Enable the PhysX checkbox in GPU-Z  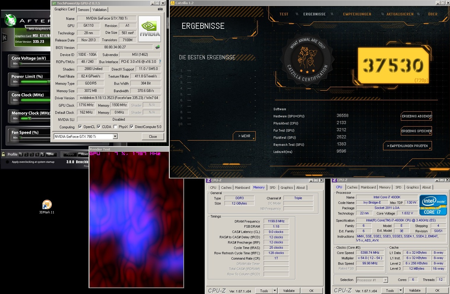click(x=115, y=127)
